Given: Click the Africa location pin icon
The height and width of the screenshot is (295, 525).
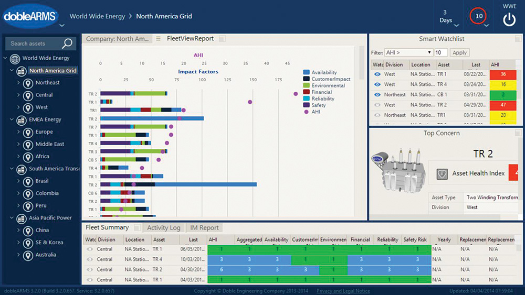Looking at the screenshot, I should (28, 157).
